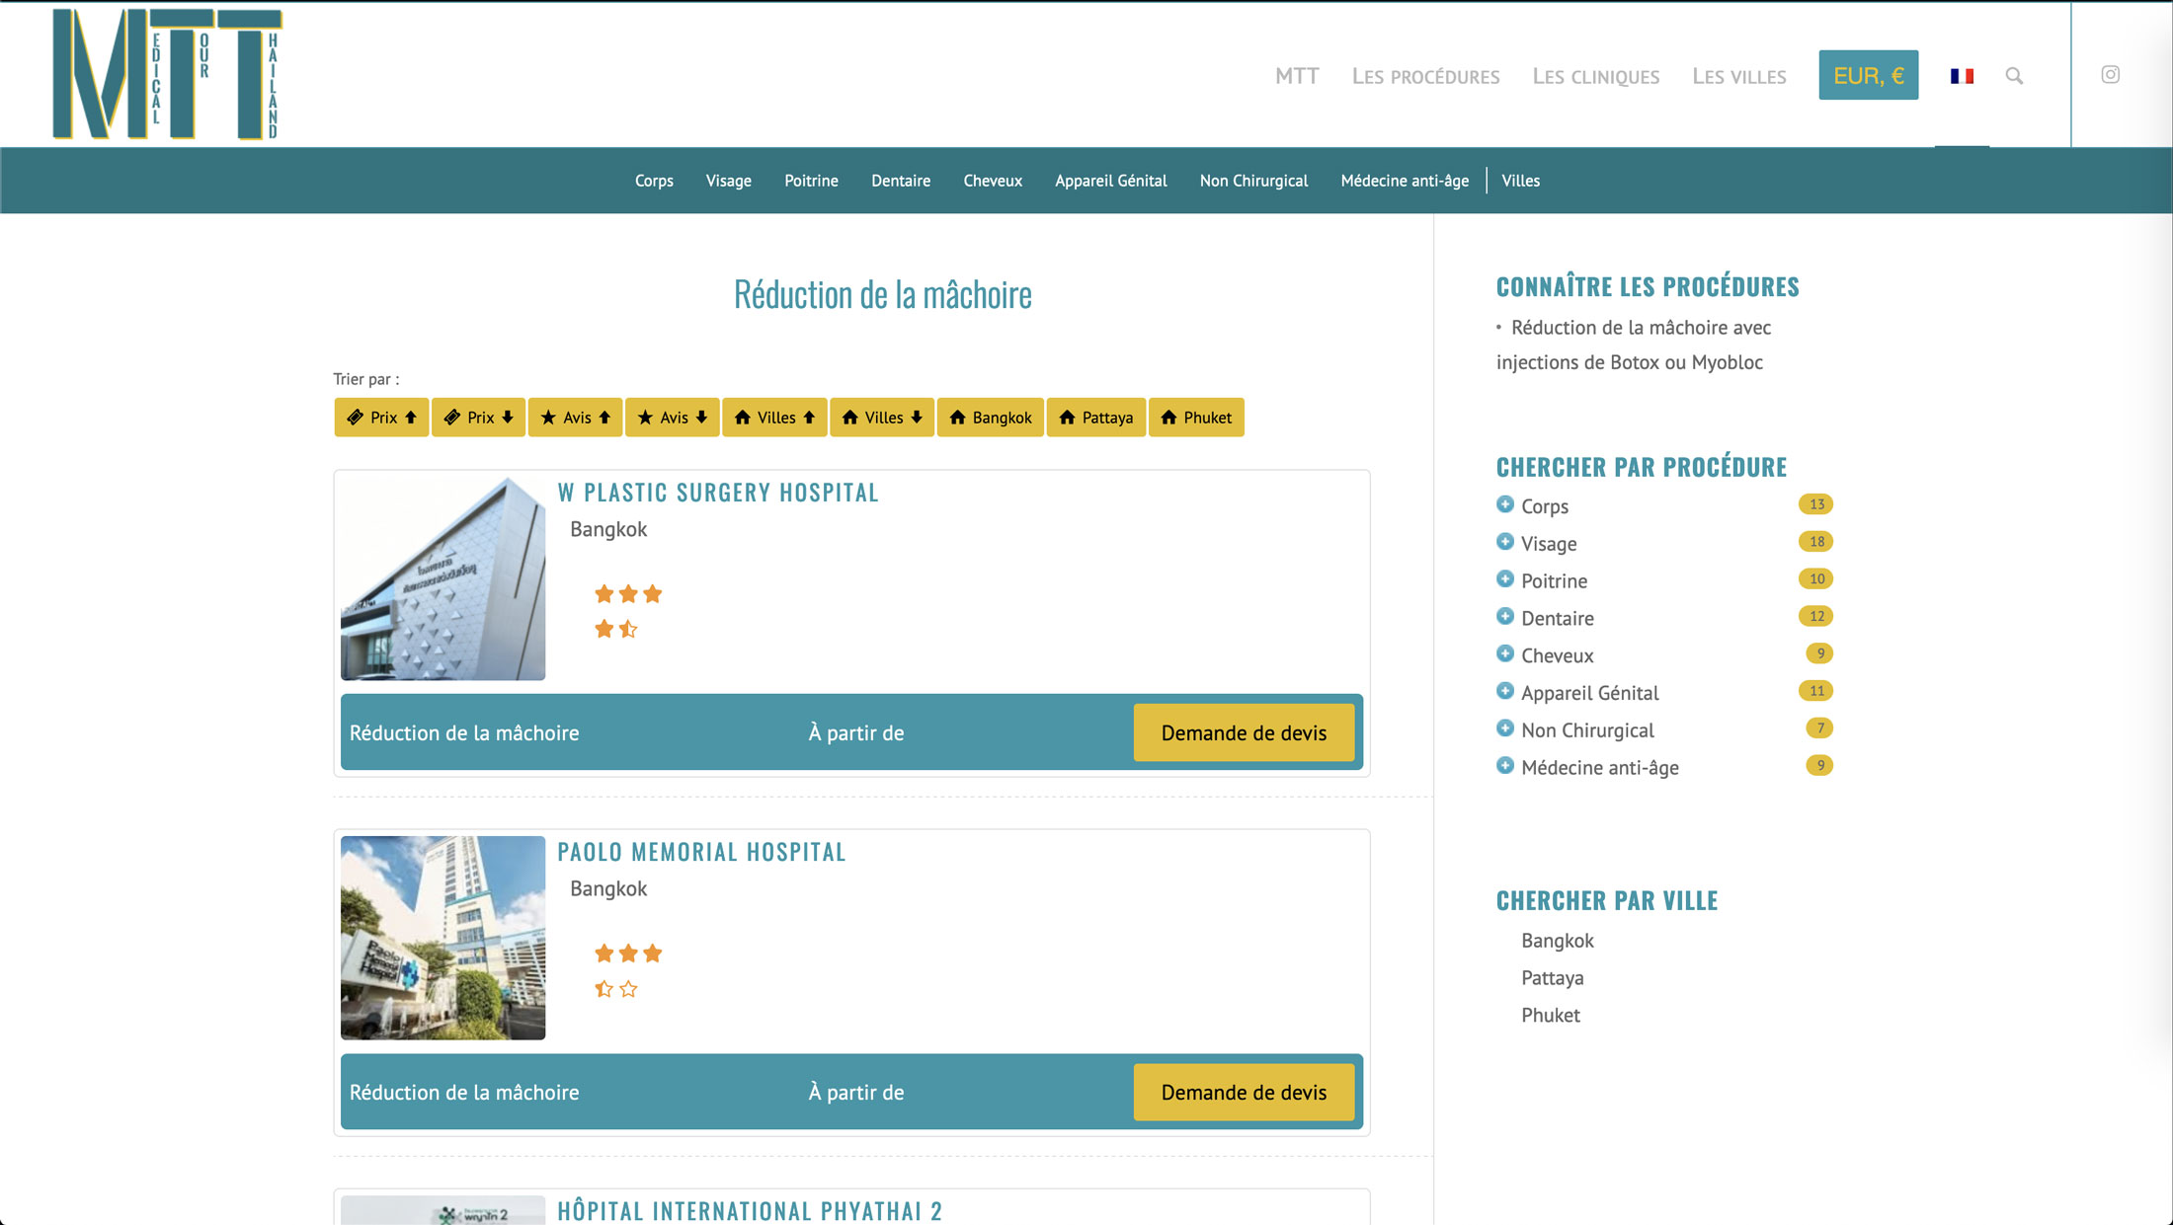Expand the Appareil Génital plus icon
Viewport: 2173px width, 1225px height.
click(1505, 691)
